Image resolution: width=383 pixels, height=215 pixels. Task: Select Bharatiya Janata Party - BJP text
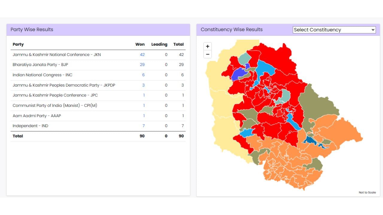point(40,65)
